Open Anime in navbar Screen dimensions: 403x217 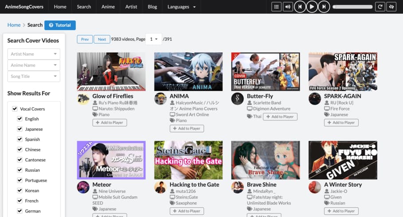click(x=108, y=7)
